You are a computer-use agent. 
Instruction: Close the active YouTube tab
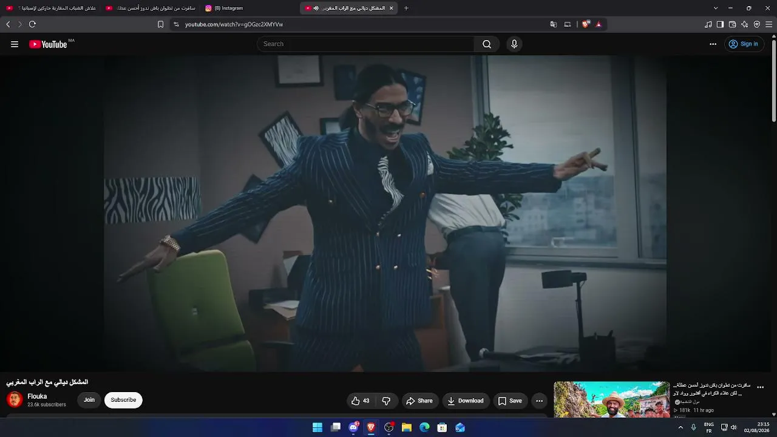(391, 8)
